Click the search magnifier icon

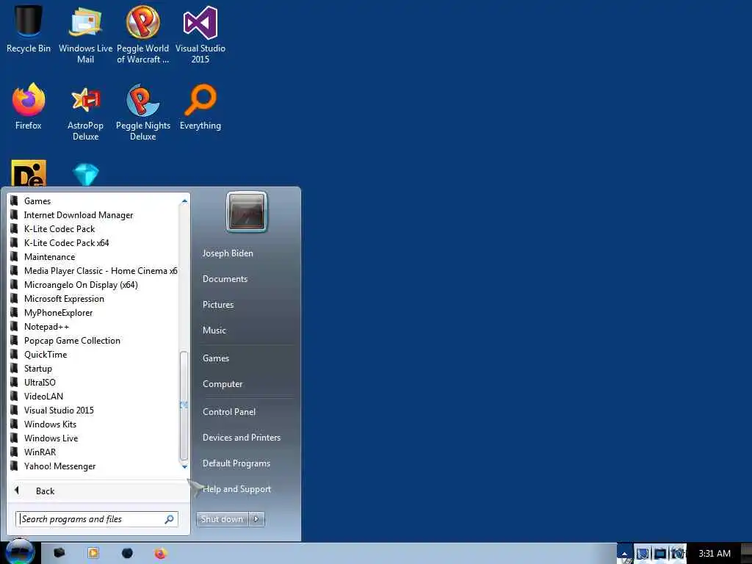(170, 519)
